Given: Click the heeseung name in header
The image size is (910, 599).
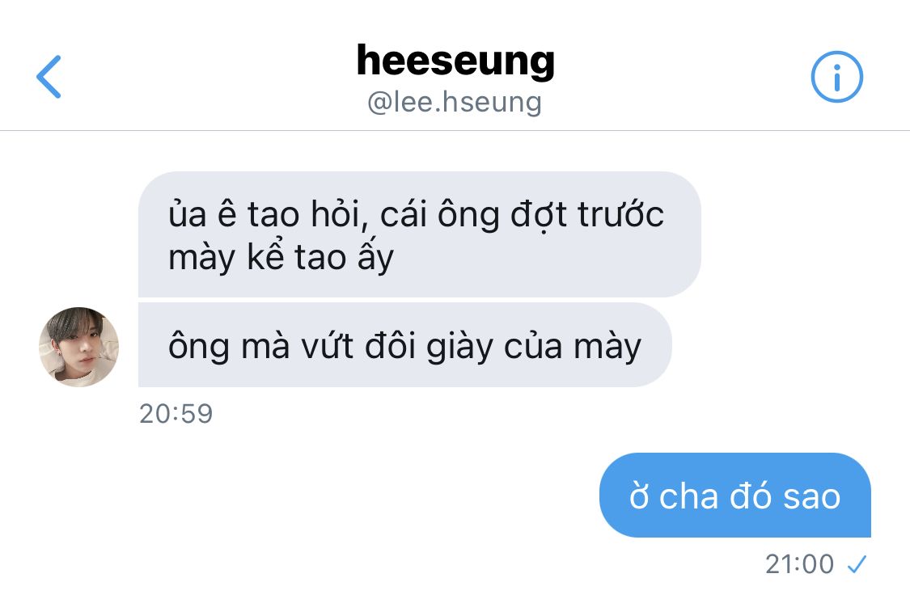Looking at the screenshot, I should [x=455, y=61].
